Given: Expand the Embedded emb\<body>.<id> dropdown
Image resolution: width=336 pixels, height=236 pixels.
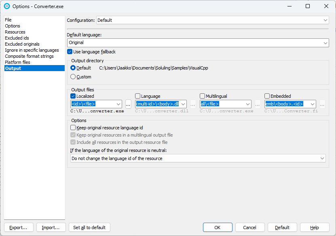Looking at the screenshot, I should (x=313, y=104).
